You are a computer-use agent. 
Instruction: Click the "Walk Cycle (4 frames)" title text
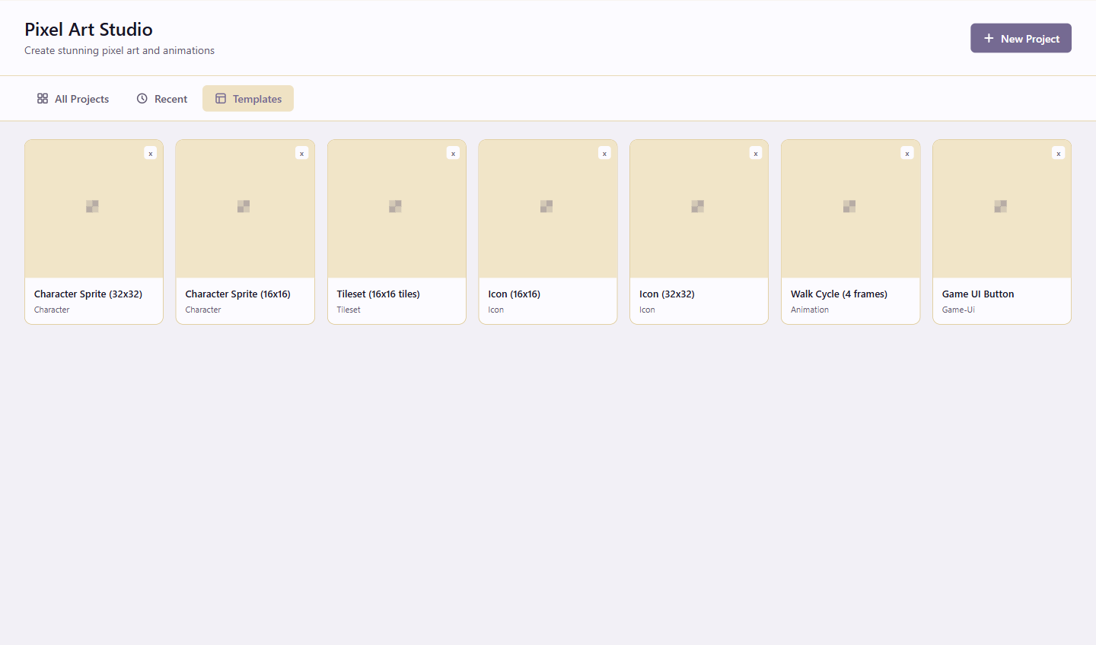(x=839, y=294)
